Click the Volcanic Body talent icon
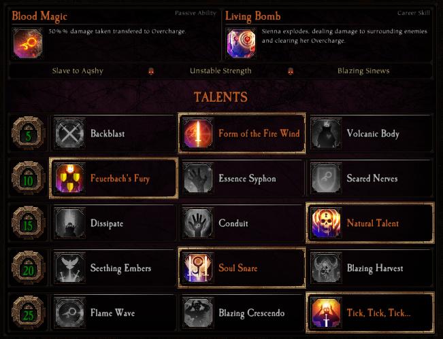 click(x=326, y=133)
